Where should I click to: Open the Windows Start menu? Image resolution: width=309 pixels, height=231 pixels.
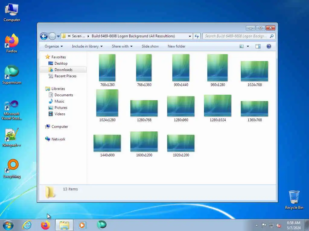8,225
